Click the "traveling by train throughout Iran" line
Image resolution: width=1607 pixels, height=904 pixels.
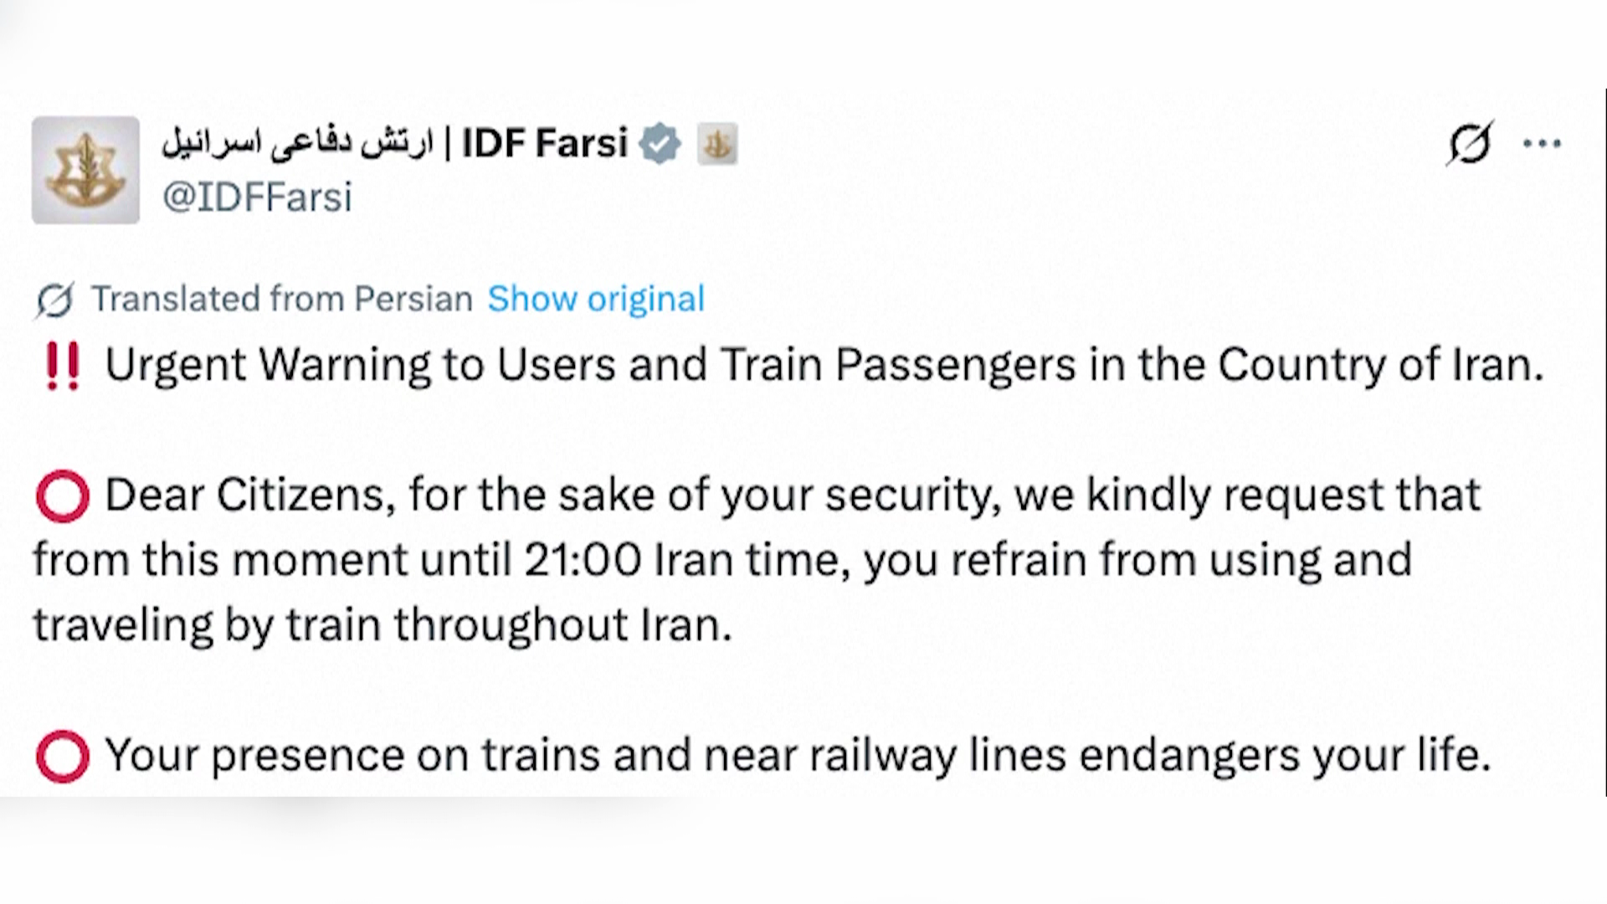point(382,625)
